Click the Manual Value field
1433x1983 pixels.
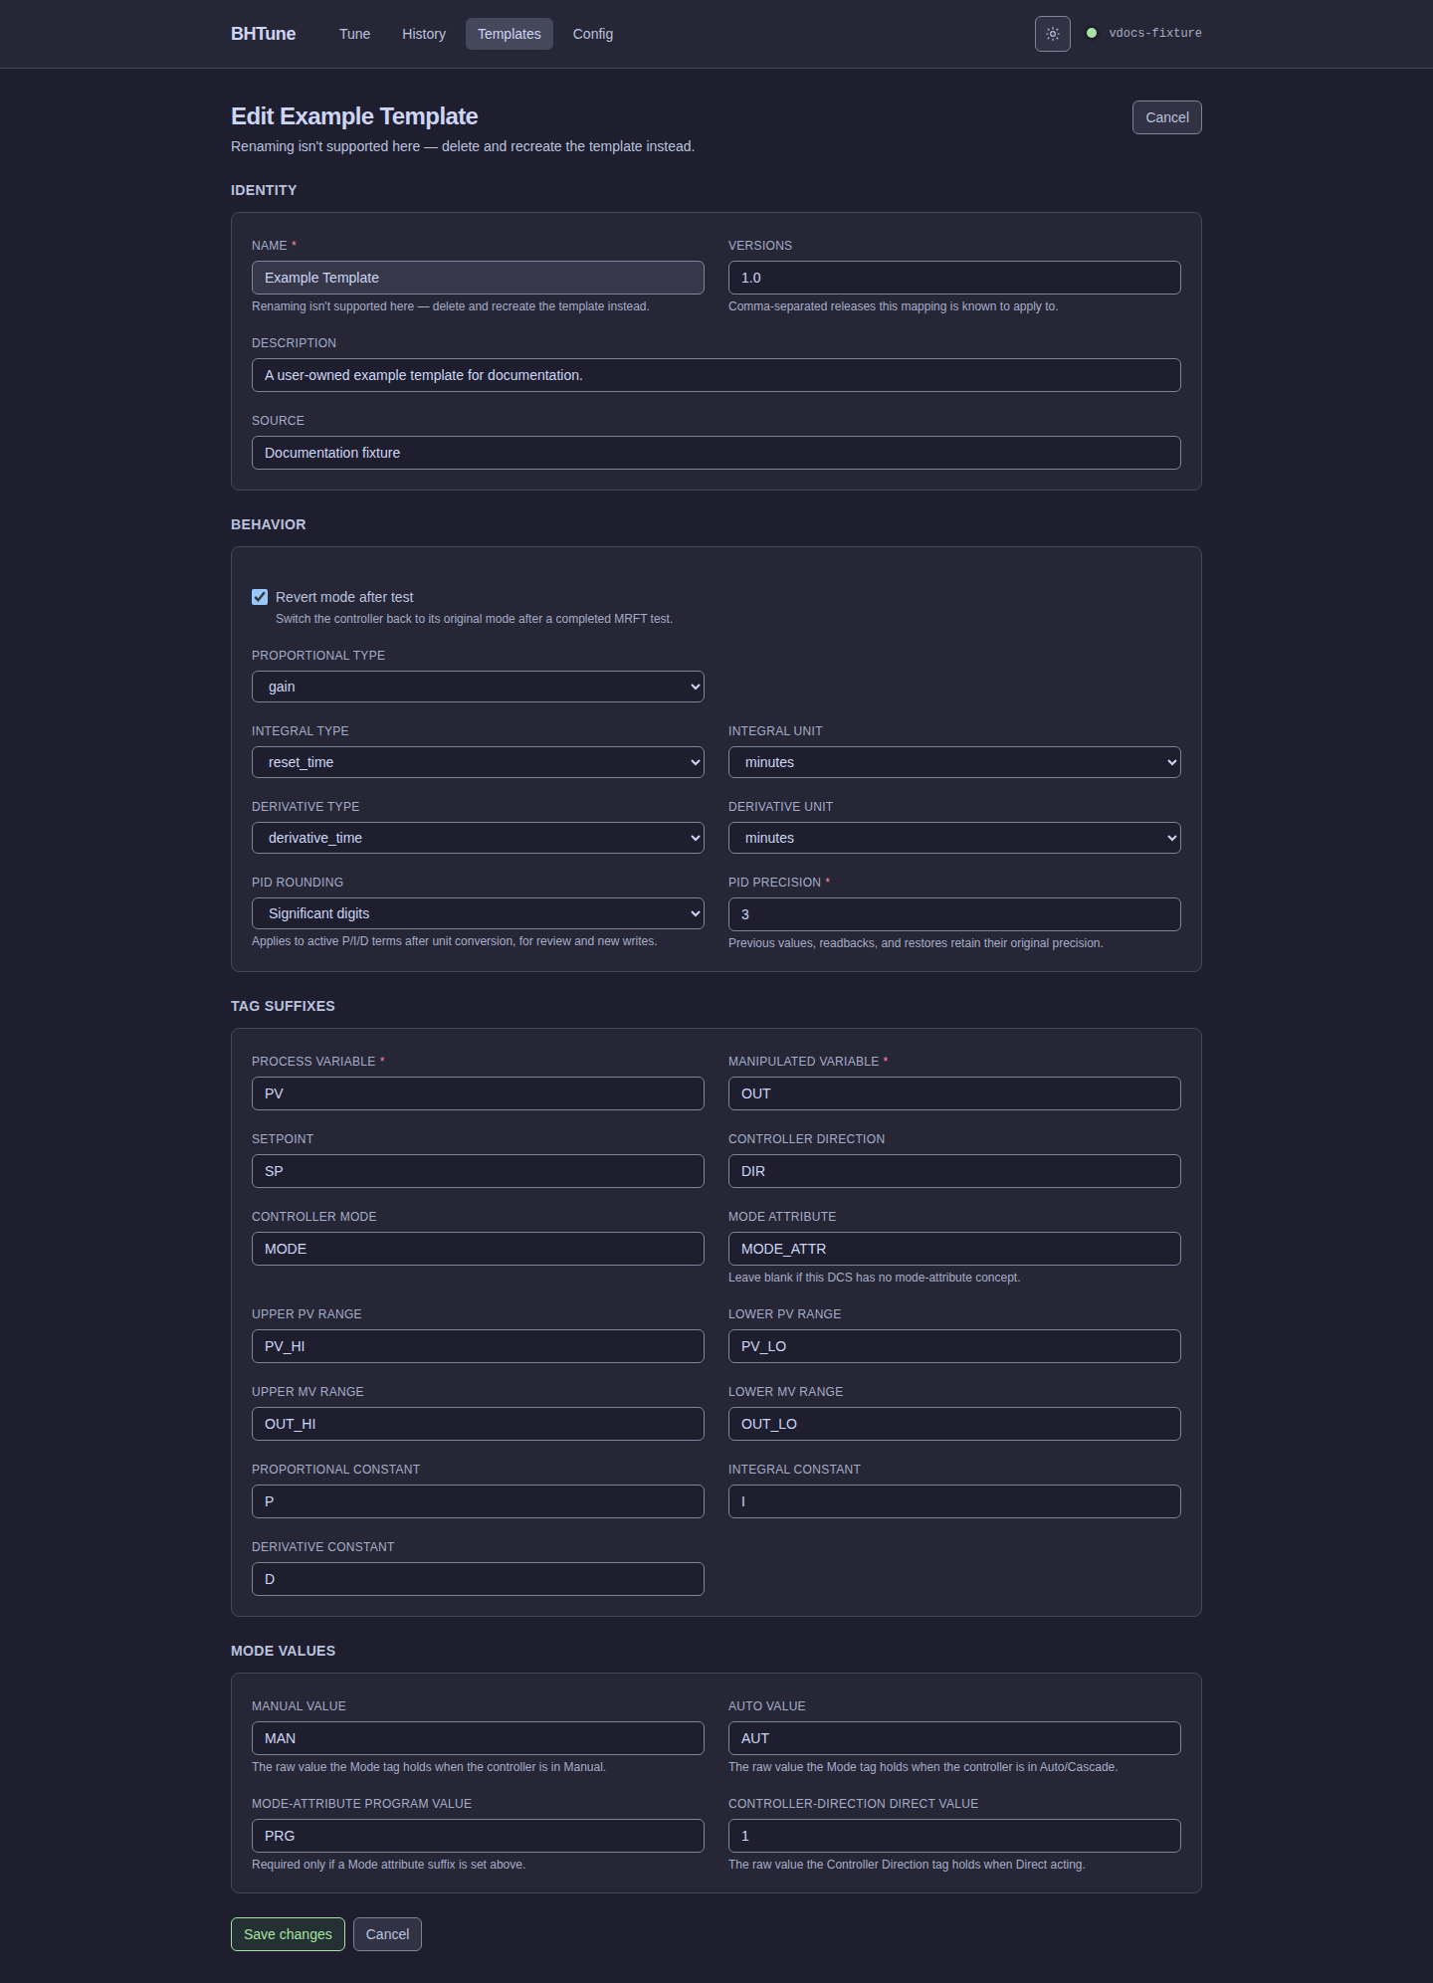pyautogui.click(x=478, y=1738)
